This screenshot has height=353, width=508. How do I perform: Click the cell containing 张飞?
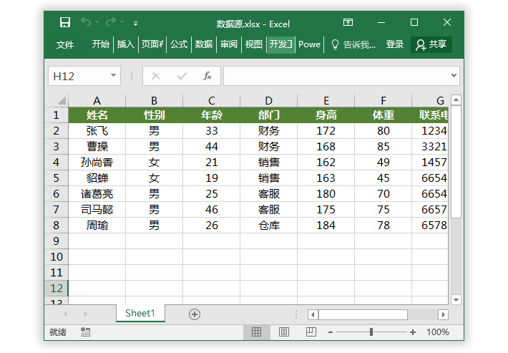pos(97,131)
